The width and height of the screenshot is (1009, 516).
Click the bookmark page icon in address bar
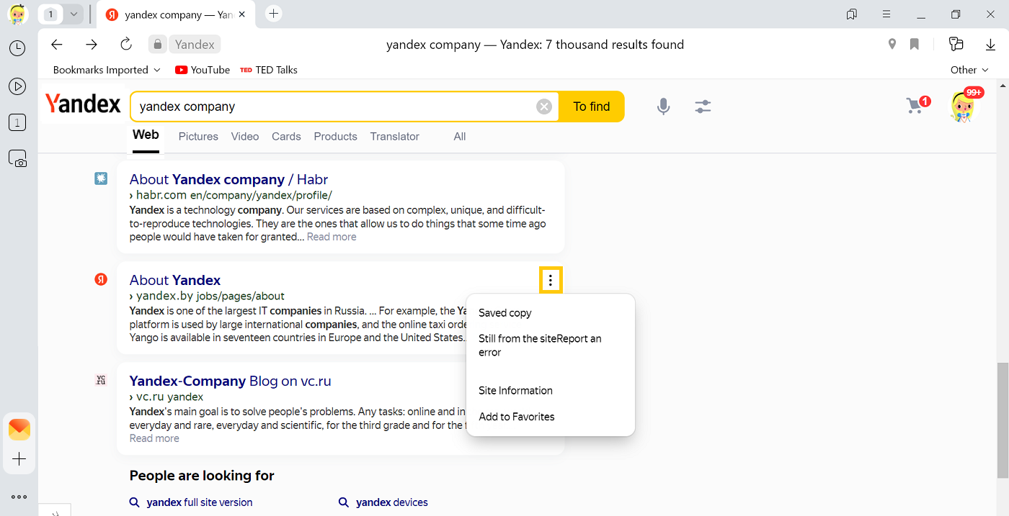point(915,45)
